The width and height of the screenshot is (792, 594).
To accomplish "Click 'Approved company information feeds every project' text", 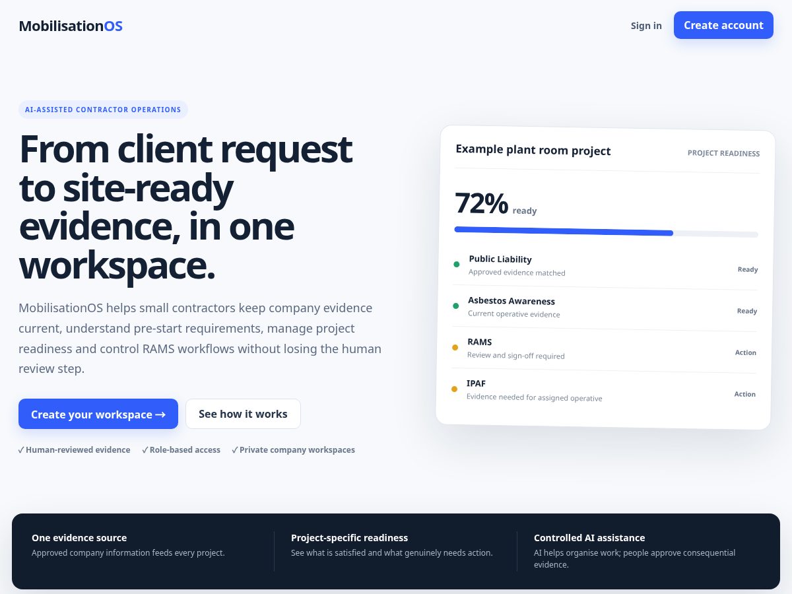I will tap(128, 552).
